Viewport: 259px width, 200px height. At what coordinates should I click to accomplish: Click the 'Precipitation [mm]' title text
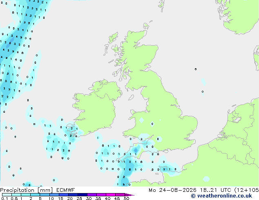(x=26, y=190)
